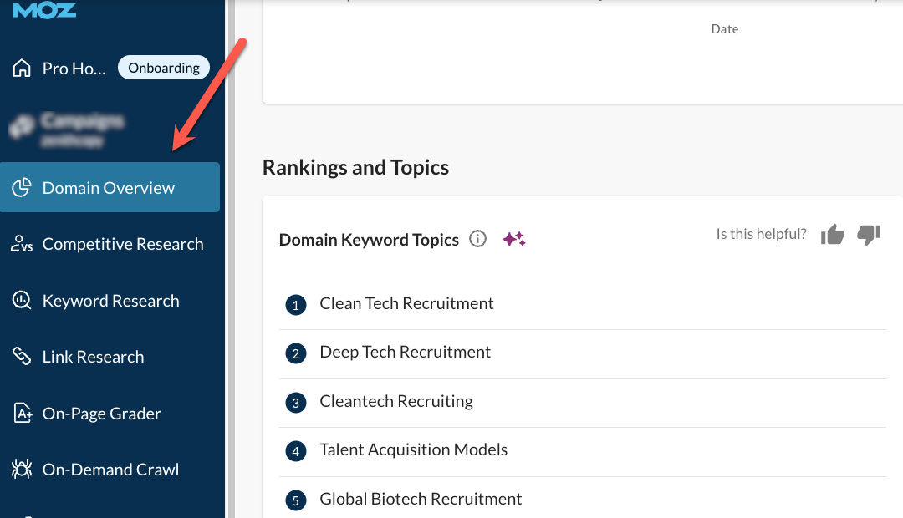Open the Talent Acquisition Models topic
This screenshot has width=903, height=518.
coord(413,450)
